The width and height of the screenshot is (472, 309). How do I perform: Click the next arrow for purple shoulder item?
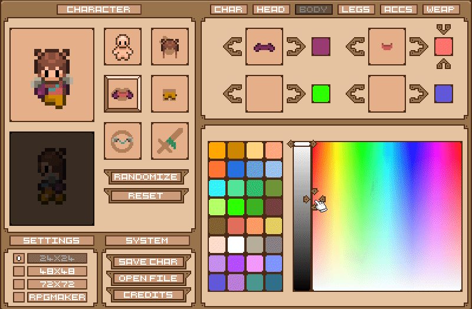click(x=296, y=47)
